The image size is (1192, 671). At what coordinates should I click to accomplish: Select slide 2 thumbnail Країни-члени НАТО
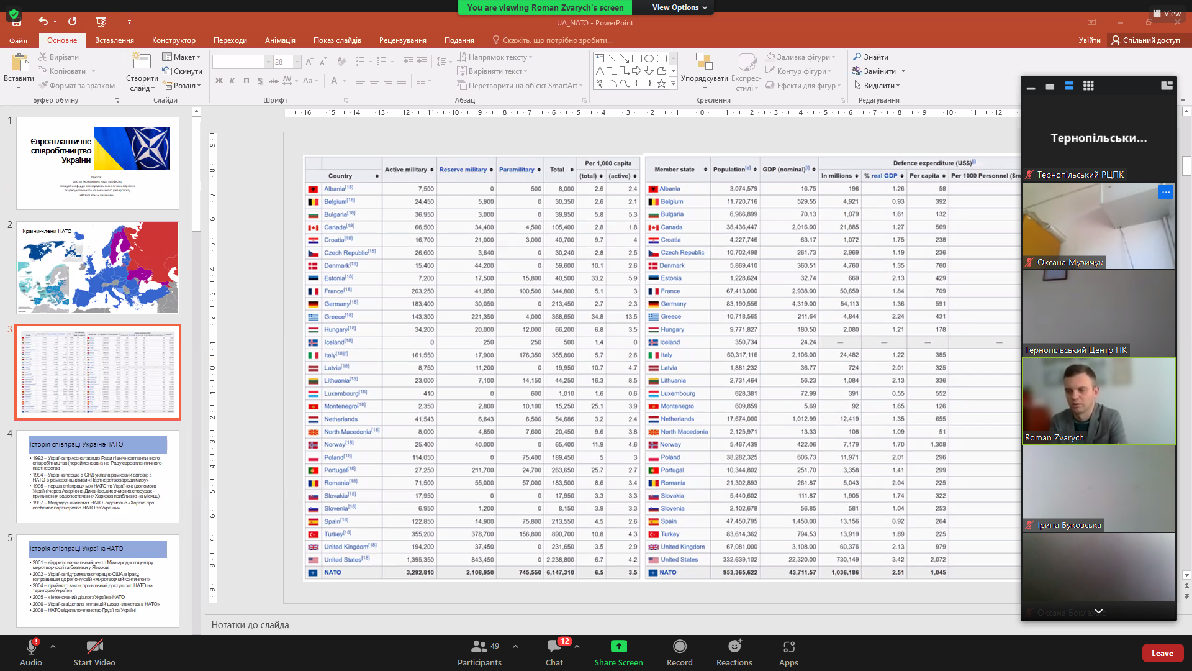click(97, 268)
